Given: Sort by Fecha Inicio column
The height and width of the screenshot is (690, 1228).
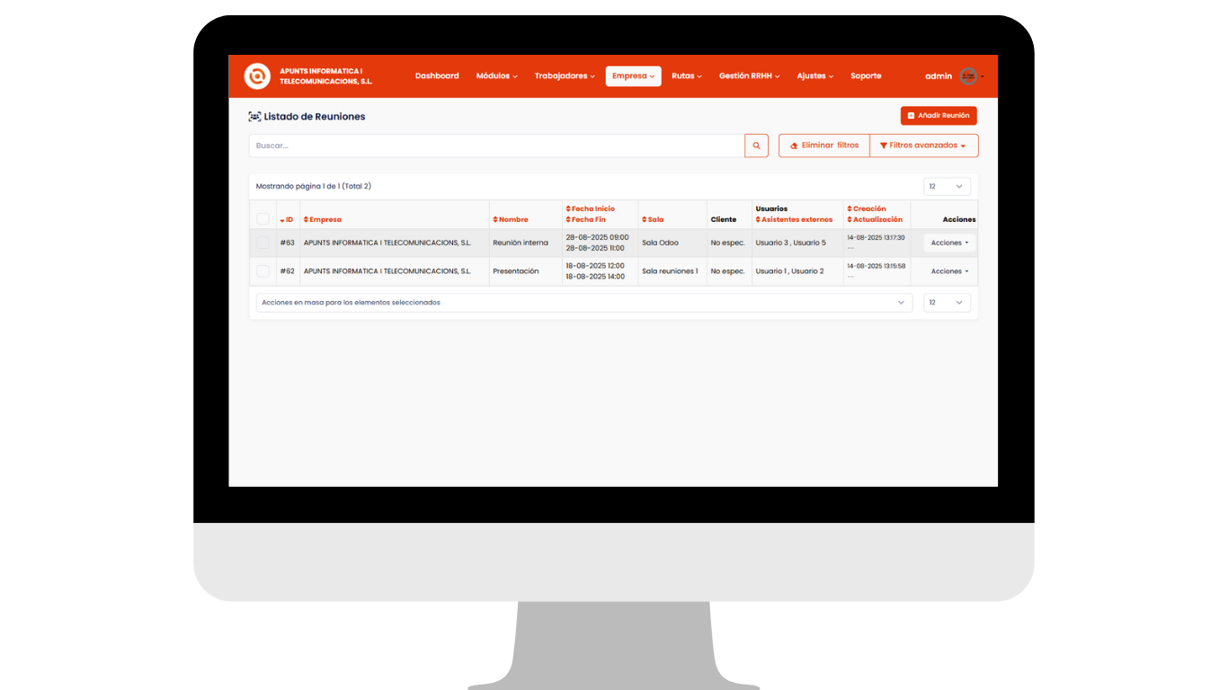Looking at the screenshot, I should click(x=592, y=209).
